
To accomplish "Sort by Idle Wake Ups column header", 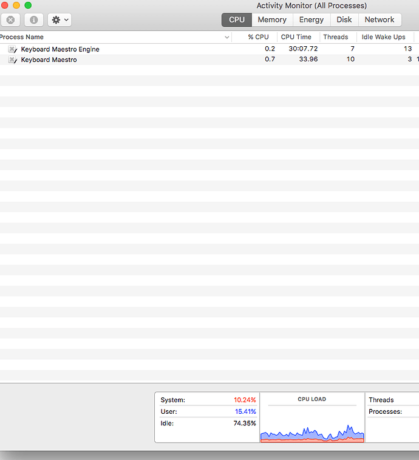I will [x=384, y=37].
